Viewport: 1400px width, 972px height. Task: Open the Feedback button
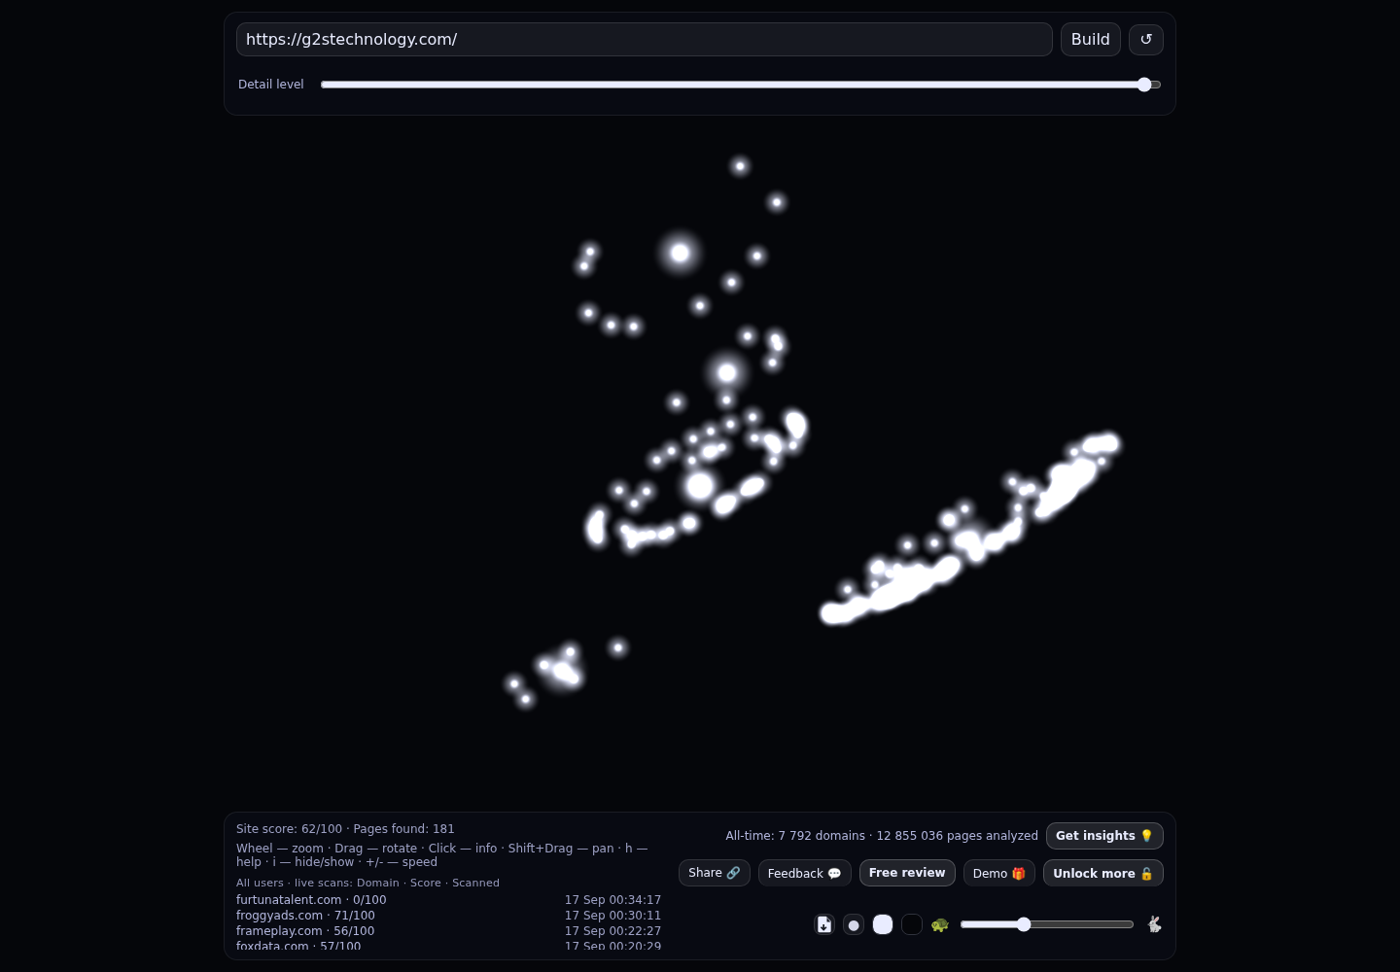805,873
